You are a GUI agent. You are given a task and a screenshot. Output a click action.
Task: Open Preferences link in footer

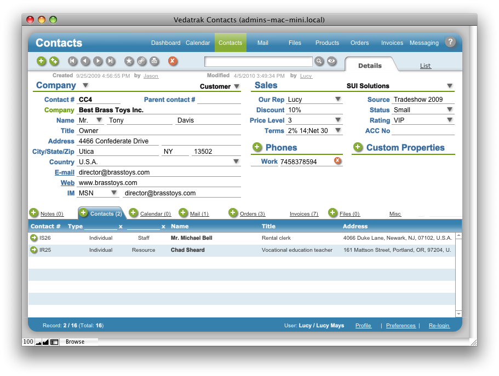click(400, 326)
